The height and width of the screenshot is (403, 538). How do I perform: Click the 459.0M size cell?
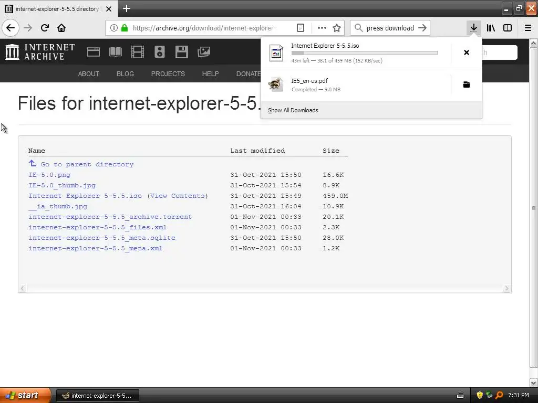tap(335, 196)
